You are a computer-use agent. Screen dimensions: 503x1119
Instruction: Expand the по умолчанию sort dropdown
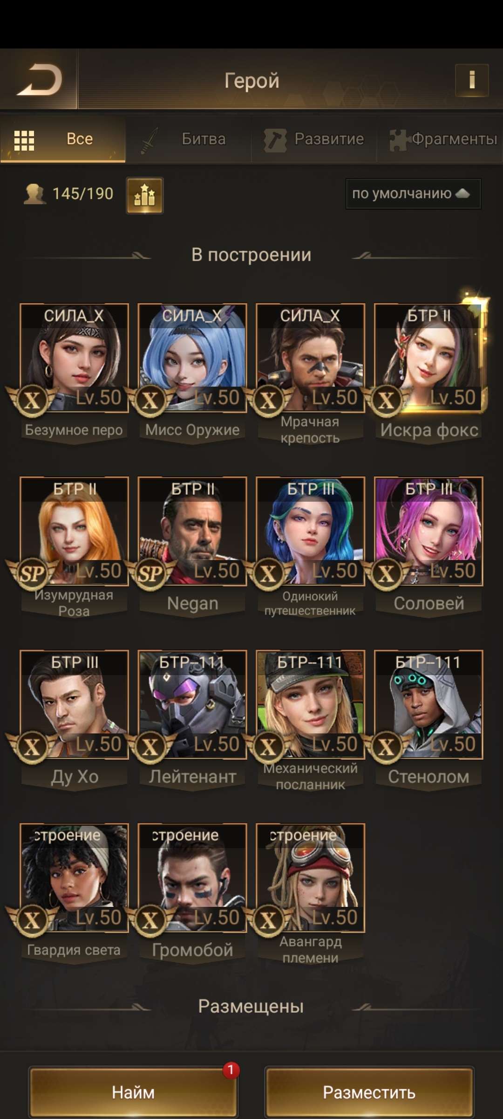[x=413, y=193]
